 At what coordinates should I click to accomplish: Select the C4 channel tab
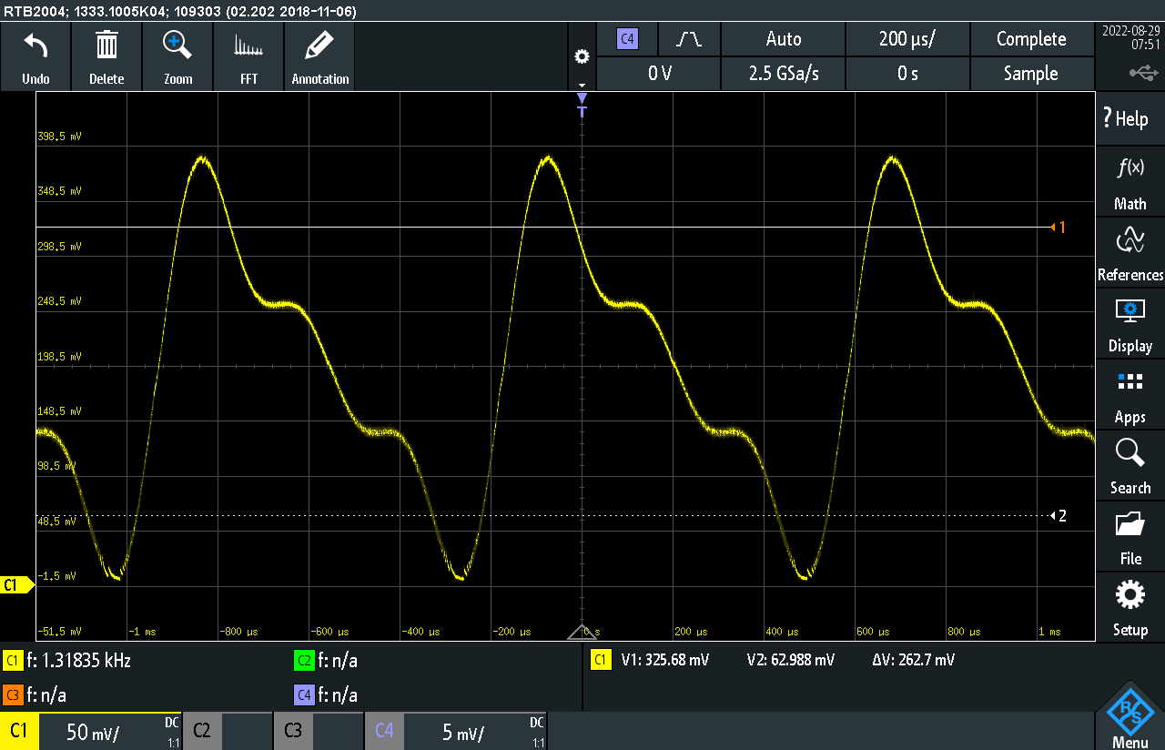pos(383,731)
